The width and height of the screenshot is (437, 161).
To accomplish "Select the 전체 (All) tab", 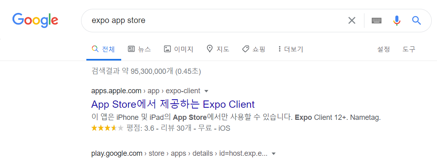I will point(103,49).
